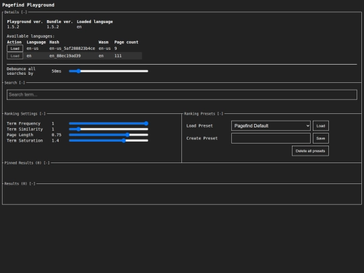Collapse the Search section toggle

point(22,83)
